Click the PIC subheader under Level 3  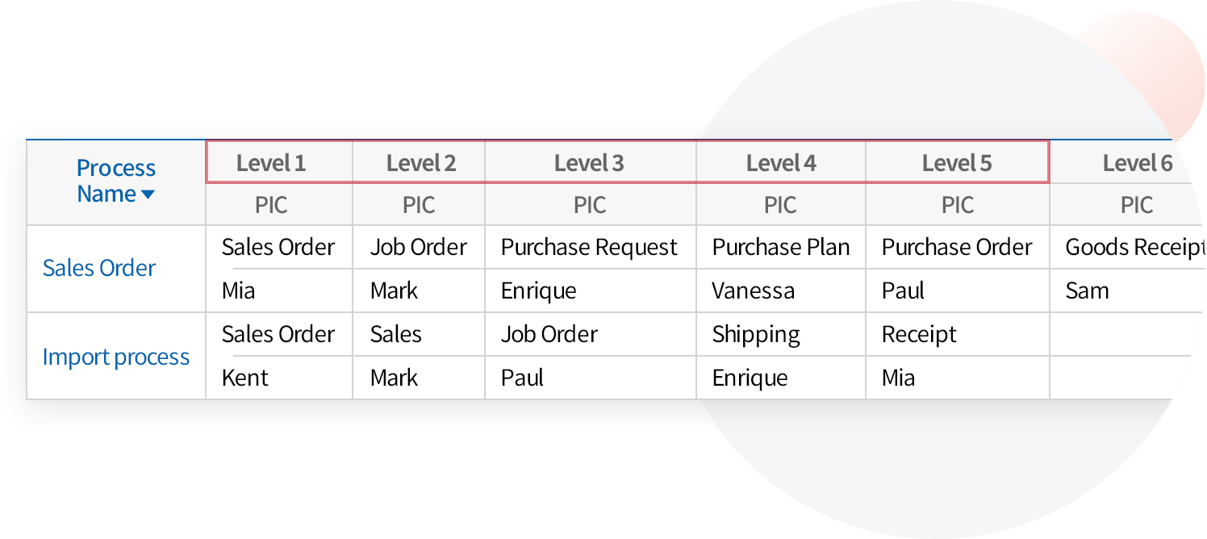click(589, 205)
